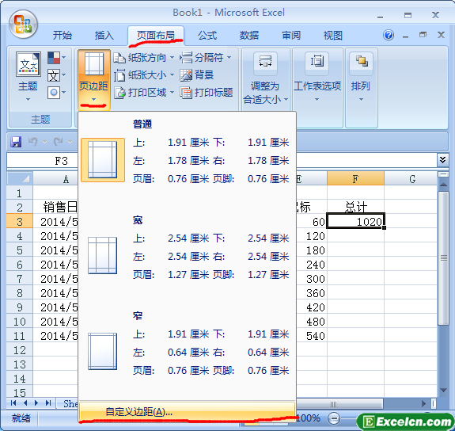The width and height of the screenshot is (455, 431).
Task: Click vertical split box above scrollbar
Action: coord(443,174)
